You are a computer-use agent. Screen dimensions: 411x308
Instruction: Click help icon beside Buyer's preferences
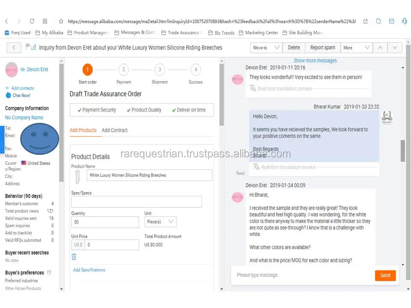click(x=49, y=272)
